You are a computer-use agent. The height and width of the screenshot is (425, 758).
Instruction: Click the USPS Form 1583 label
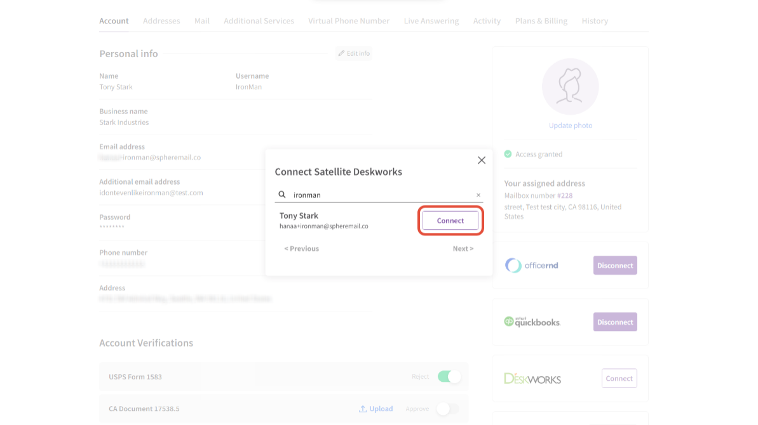[x=135, y=377]
